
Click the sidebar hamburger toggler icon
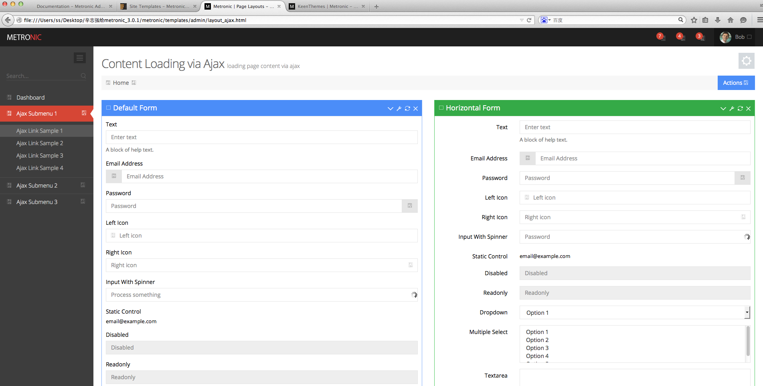(80, 58)
